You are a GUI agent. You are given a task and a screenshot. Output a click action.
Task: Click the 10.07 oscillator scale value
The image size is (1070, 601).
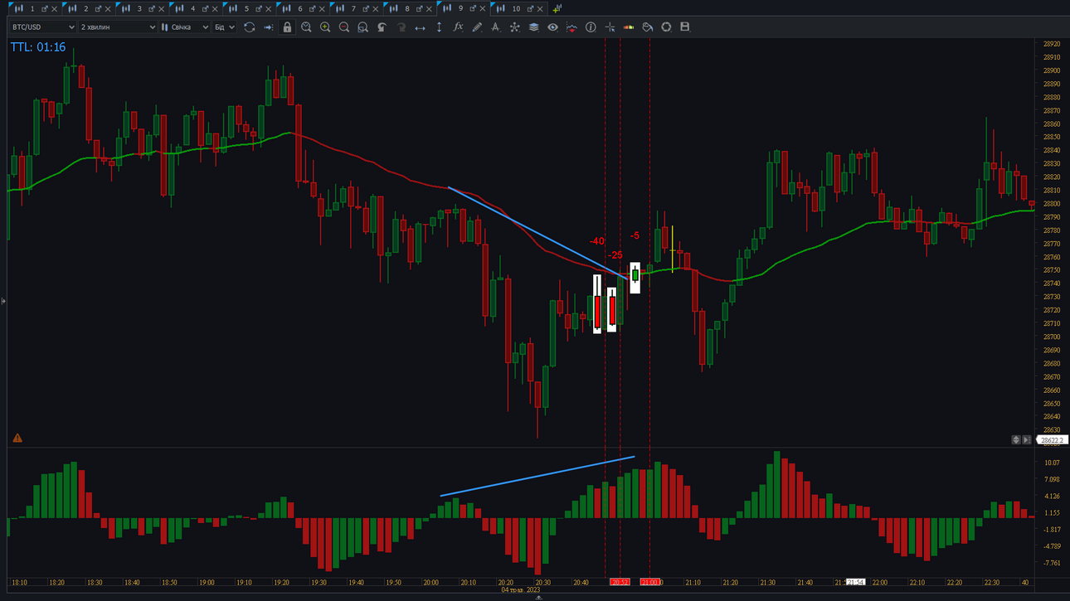(x=1052, y=463)
